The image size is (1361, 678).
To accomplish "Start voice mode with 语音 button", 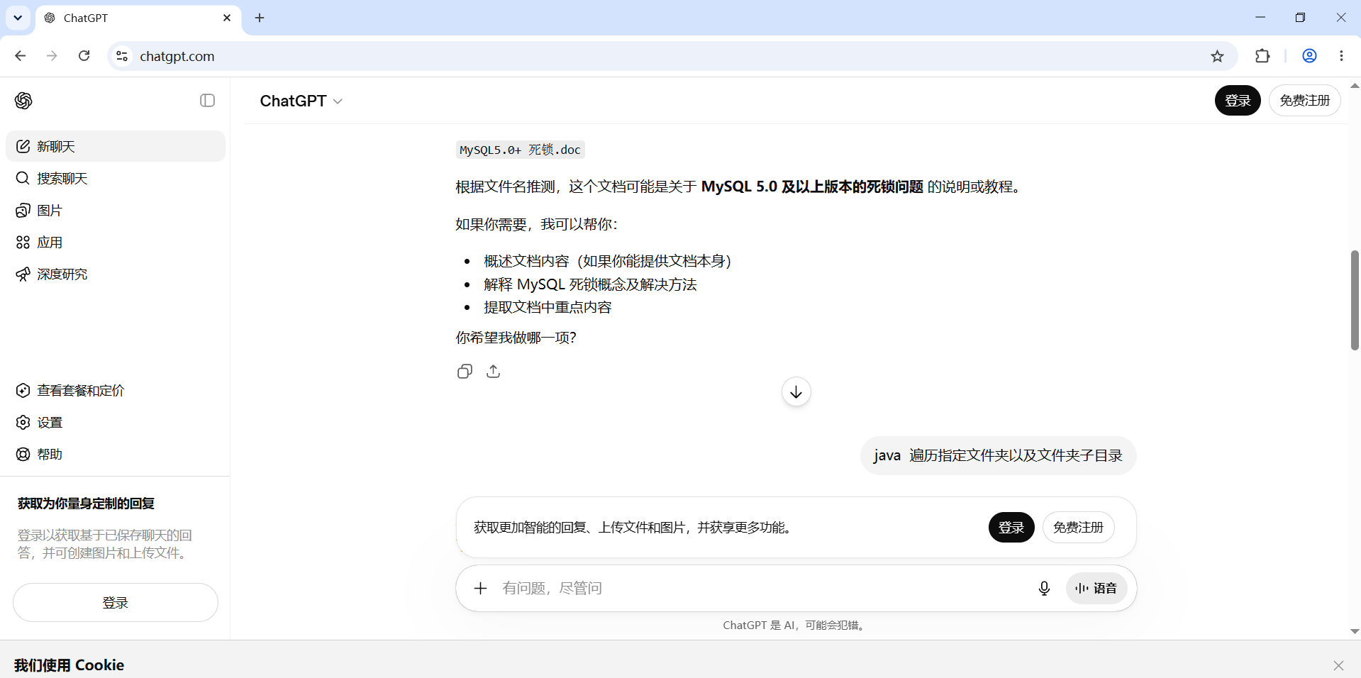I will 1096,588.
